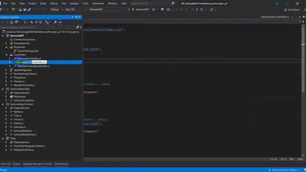Follow the localhost 54321 link

click(x=91, y=124)
